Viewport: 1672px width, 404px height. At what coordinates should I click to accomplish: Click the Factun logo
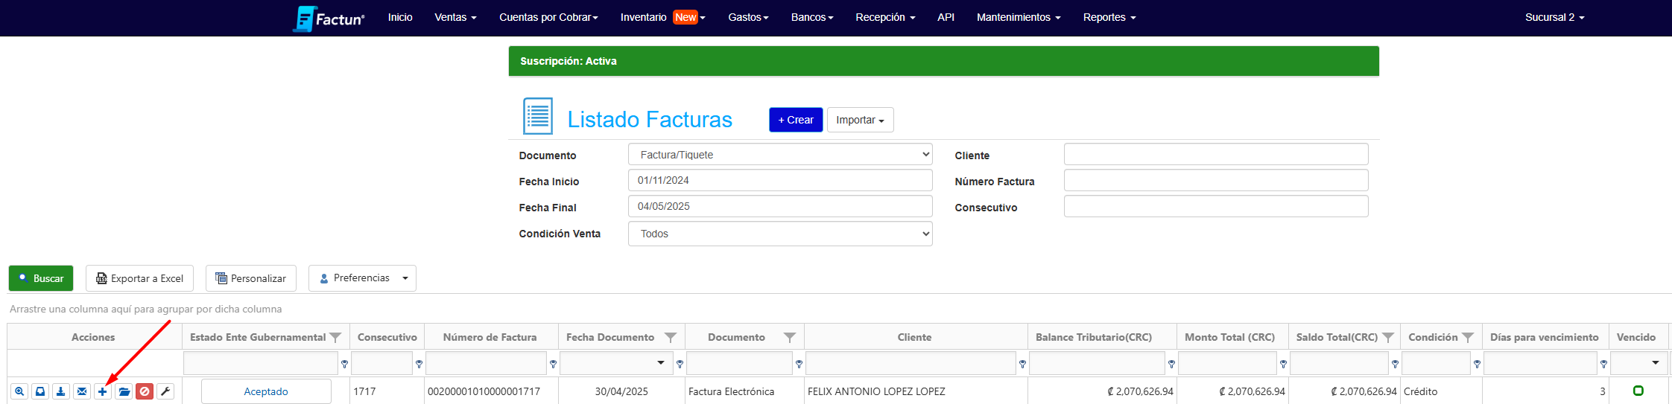pos(329,18)
